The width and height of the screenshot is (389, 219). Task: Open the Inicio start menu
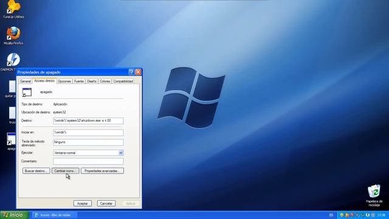[x=15, y=215]
